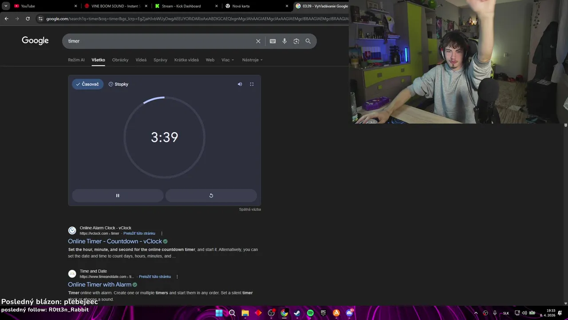Mute the timer sound speaker icon

click(x=240, y=84)
